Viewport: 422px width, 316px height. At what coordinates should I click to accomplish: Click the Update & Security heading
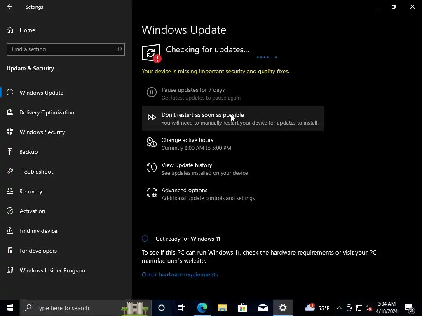click(x=30, y=69)
